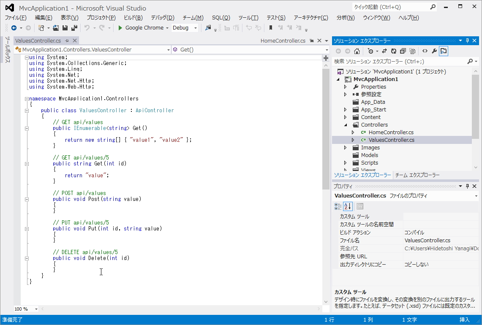Click the Quick Launch magnifier icon
This screenshot has height=325, width=482.
(x=433, y=7)
